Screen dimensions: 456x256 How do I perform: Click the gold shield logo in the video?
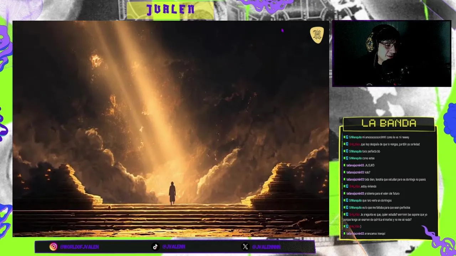(x=317, y=35)
